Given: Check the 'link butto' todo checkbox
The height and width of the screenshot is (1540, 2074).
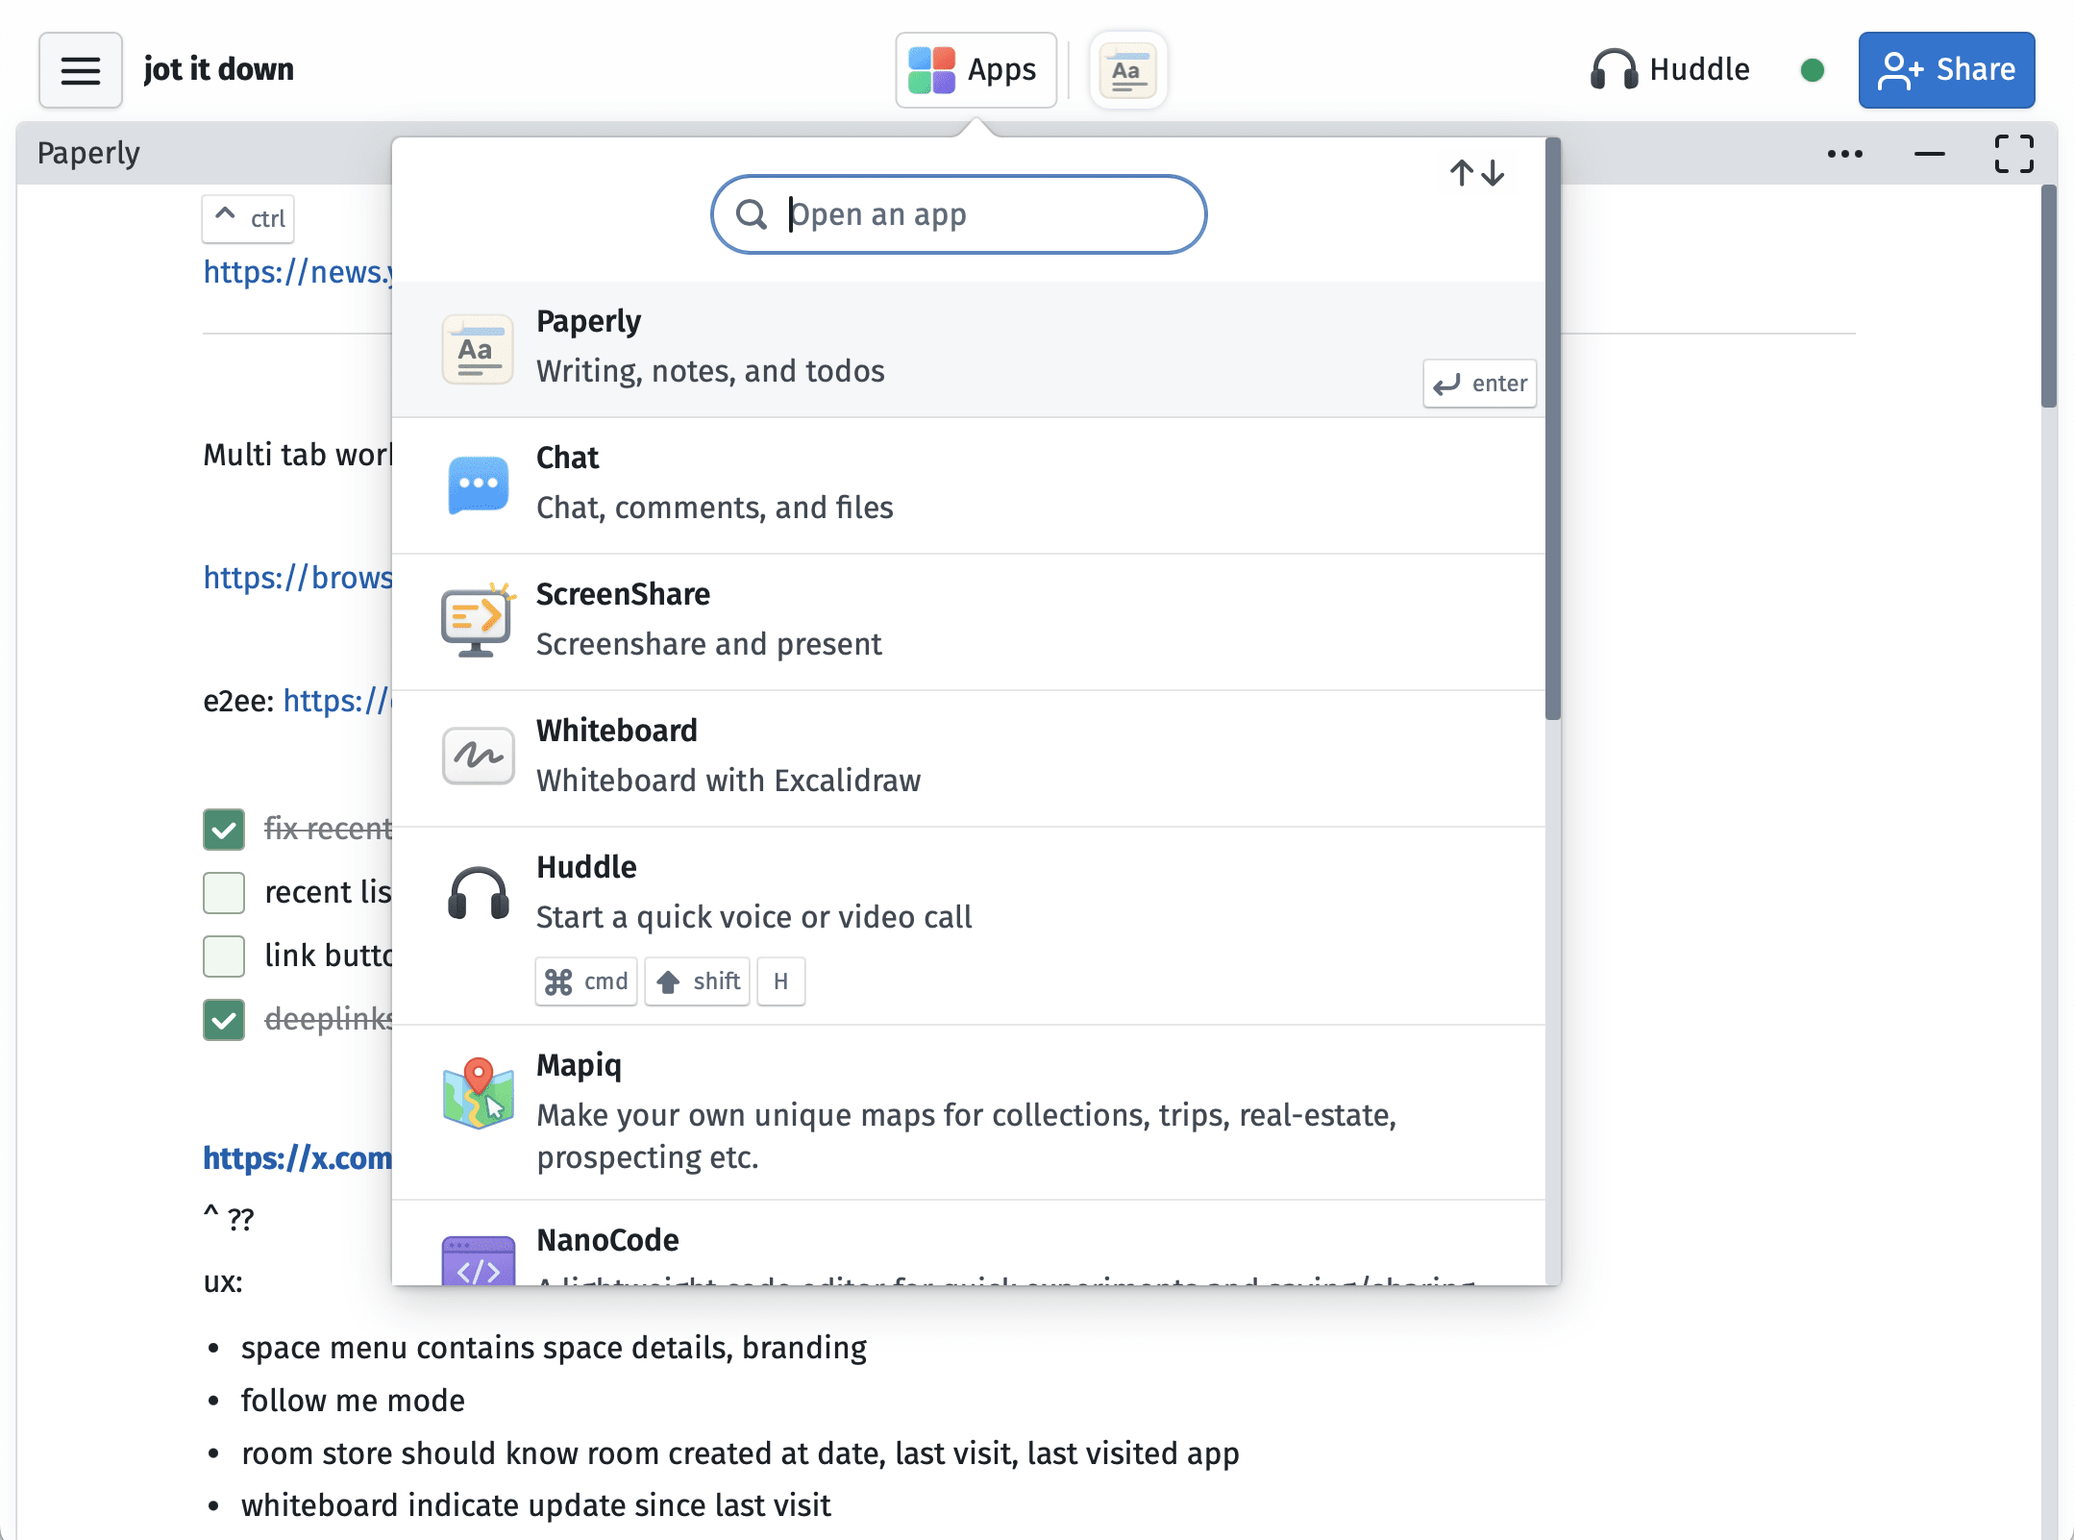Looking at the screenshot, I should 224,956.
